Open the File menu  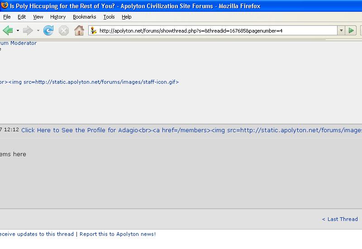coord(7,17)
